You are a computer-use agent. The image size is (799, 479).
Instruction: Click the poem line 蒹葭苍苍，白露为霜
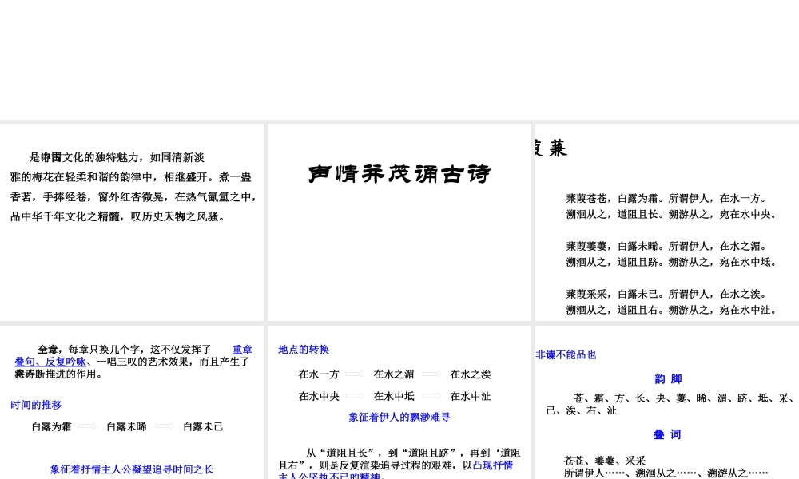666,199
